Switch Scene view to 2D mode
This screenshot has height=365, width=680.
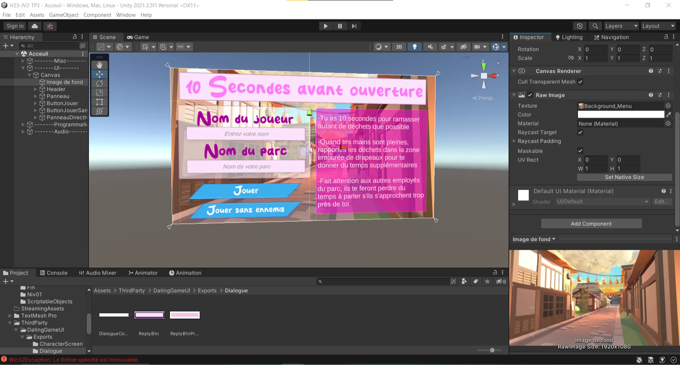click(x=399, y=46)
